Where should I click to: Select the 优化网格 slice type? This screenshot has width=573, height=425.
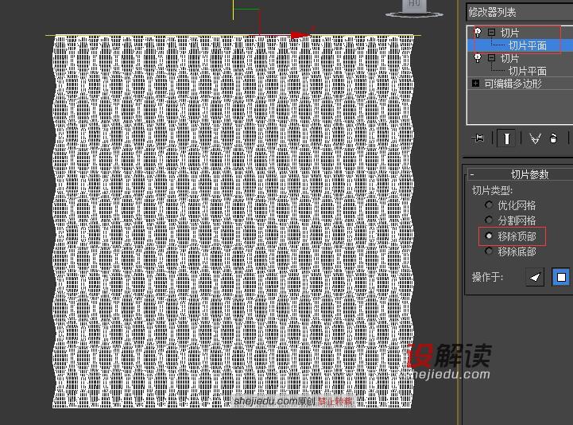click(489, 205)
